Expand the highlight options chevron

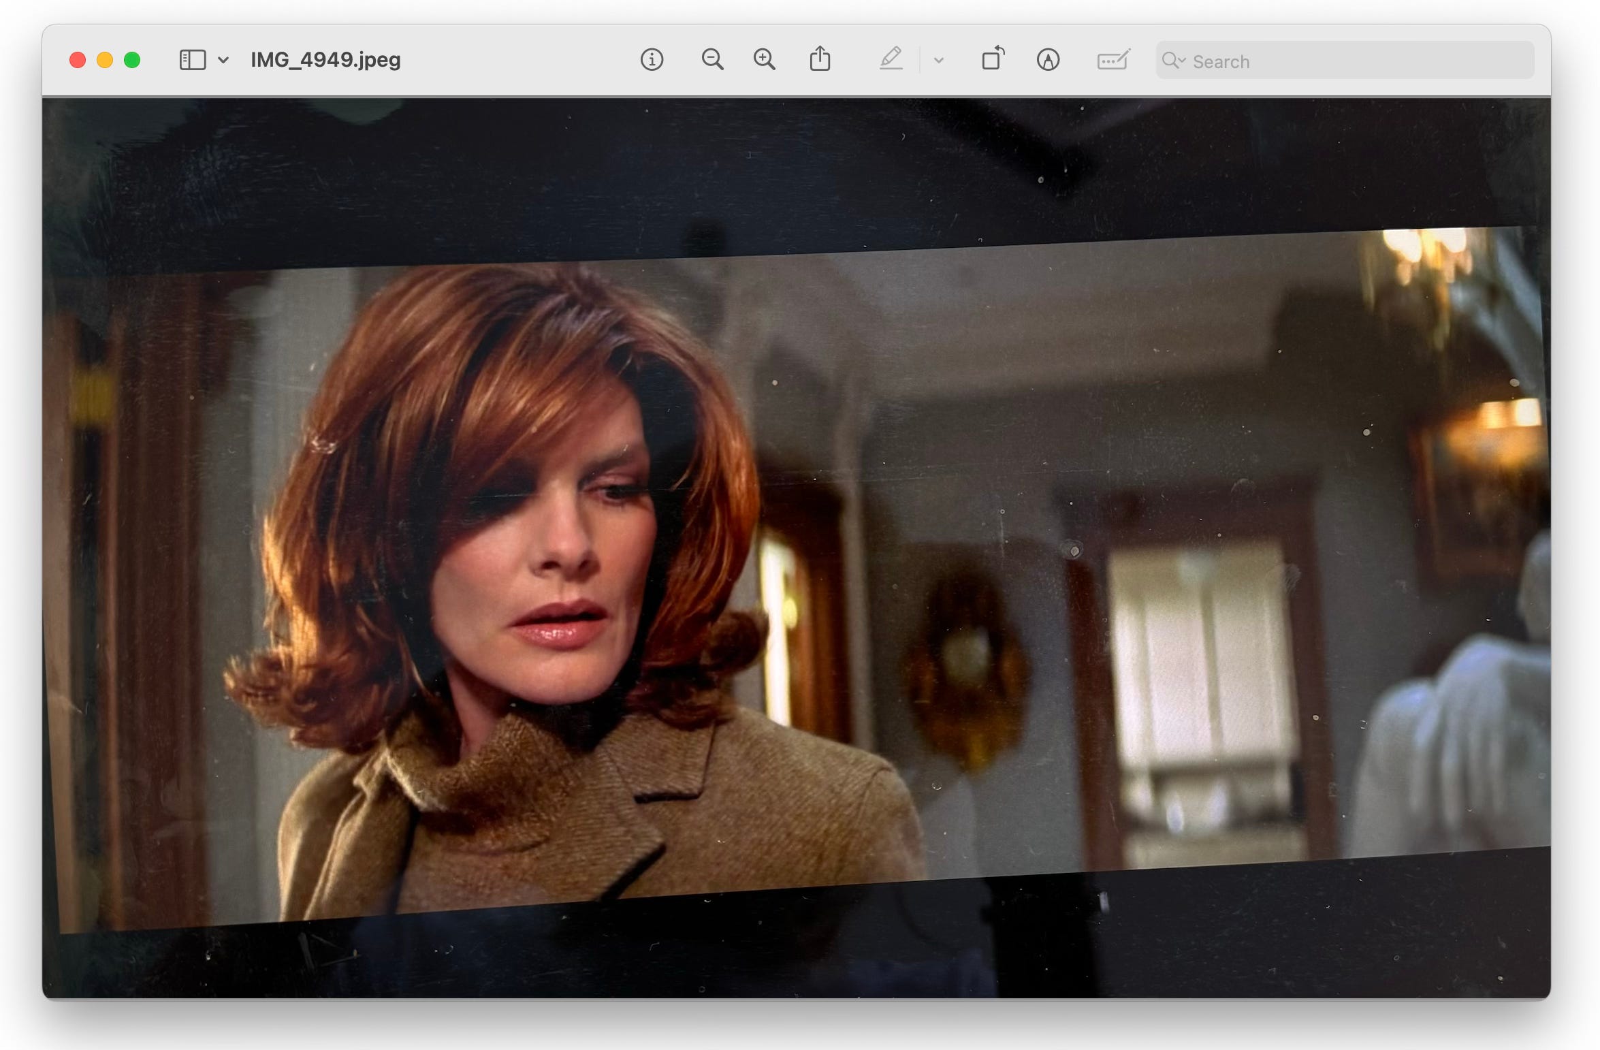pyautogui.click(x=938, y=60)
